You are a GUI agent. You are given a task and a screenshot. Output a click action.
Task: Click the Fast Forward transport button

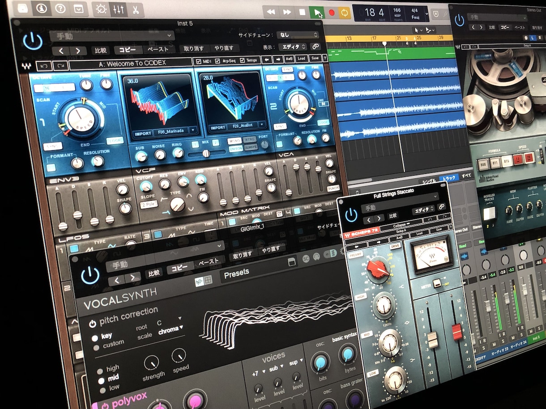pos(287,12)
